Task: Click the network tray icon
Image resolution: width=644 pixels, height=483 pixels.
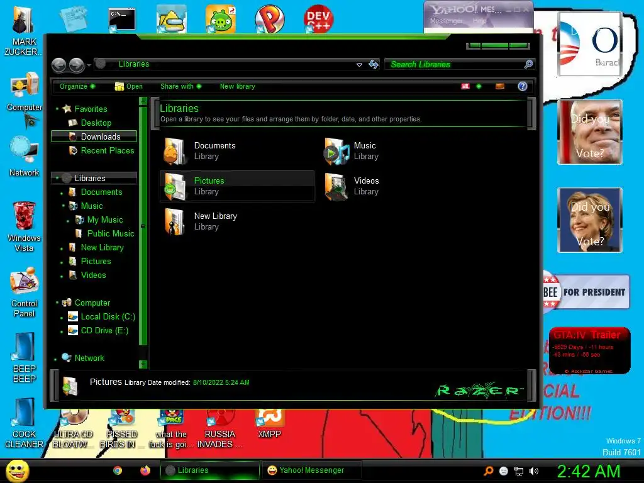Action: coord(519,471)
